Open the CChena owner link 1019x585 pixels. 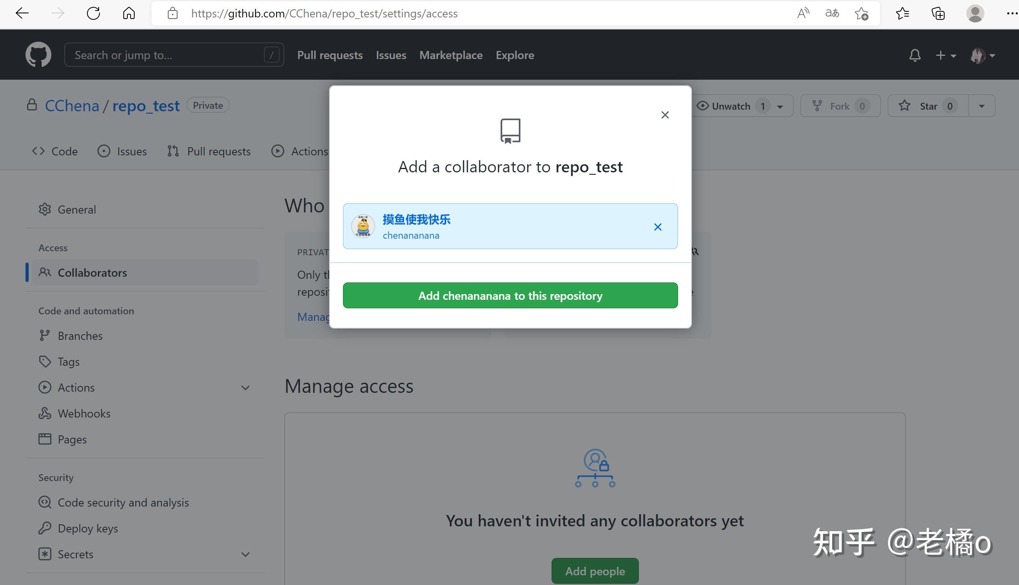[72, 106]
